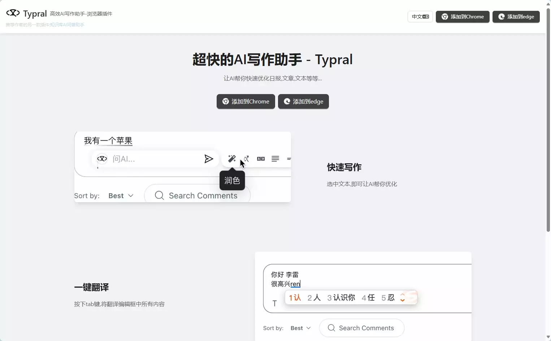The width and height of the screenshot is (551, 341).
Task: Select IME candidate 2 人
Action: click(314, 298)
